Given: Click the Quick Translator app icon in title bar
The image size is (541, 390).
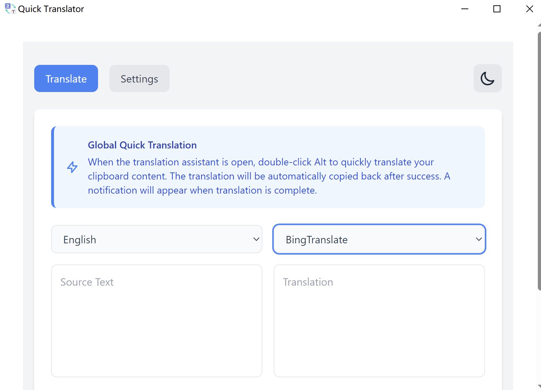Looking at the screenshot, I should pos(10,8).
